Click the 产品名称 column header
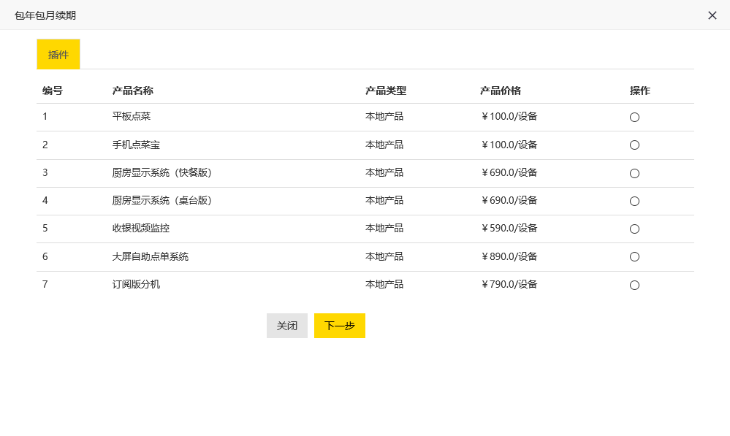 click(x=133, y=91)
